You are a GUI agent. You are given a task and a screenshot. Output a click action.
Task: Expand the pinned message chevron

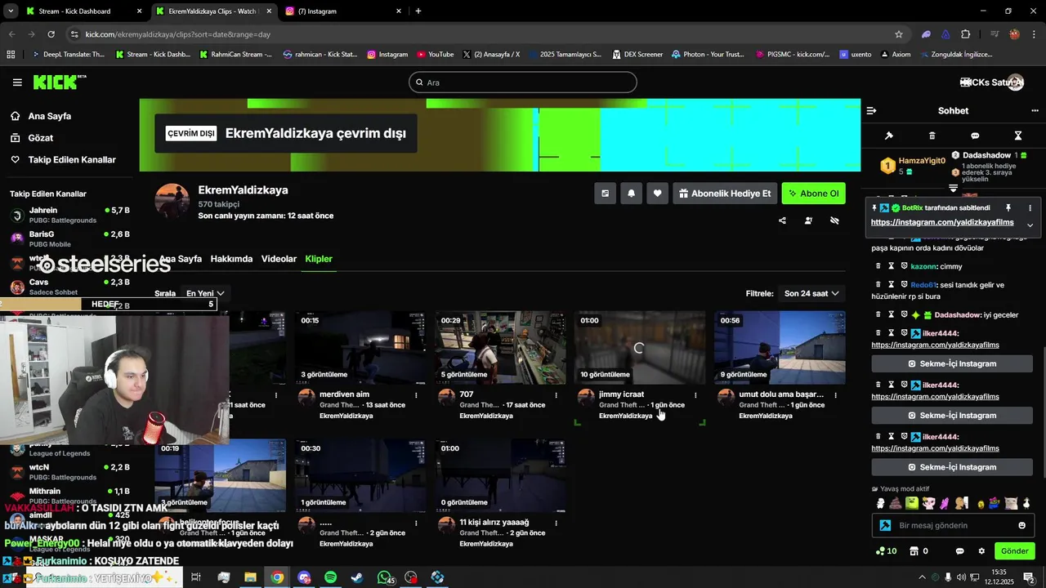(1030, 225)
